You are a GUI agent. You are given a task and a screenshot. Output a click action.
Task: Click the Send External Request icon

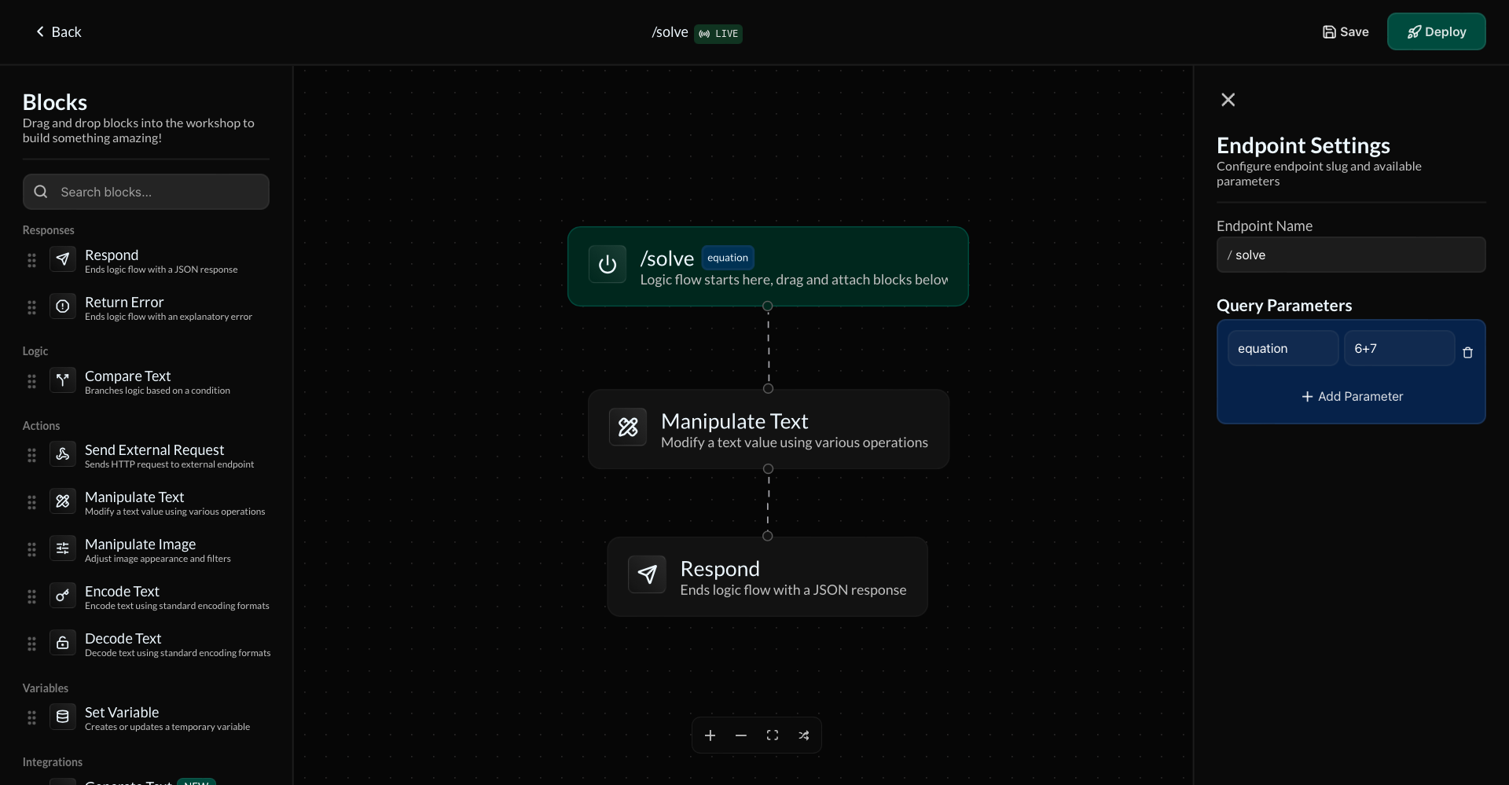[62, 455]
